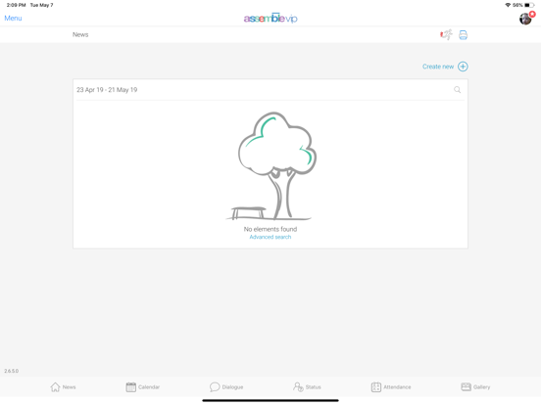The height and width of the screenshot is (405, 541).
Task: Switch to the Dialogue tab
Action: (226, 387)
